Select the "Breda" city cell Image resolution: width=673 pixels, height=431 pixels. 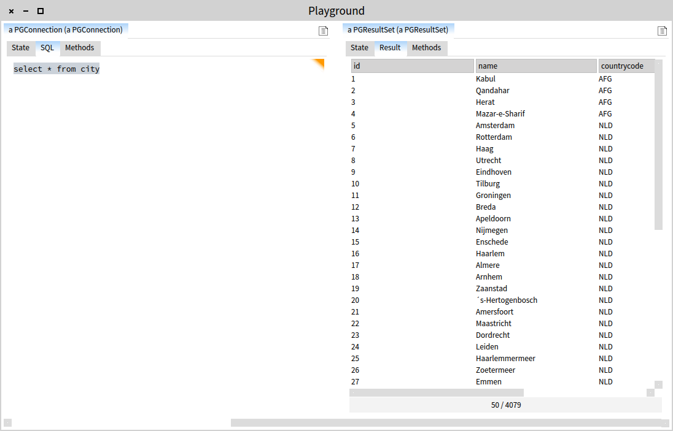click(x=486, y=207)
